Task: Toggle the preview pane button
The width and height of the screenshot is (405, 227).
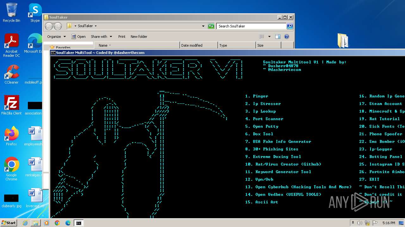Action: (277, 37)
